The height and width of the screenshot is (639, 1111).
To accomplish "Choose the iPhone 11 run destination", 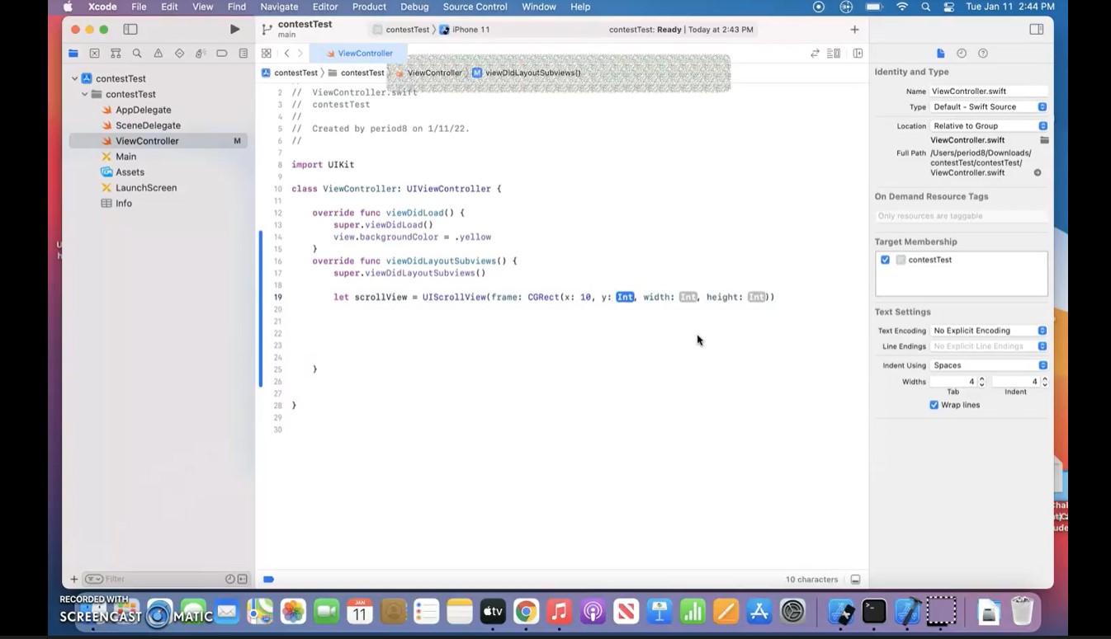I will [470, 30].
